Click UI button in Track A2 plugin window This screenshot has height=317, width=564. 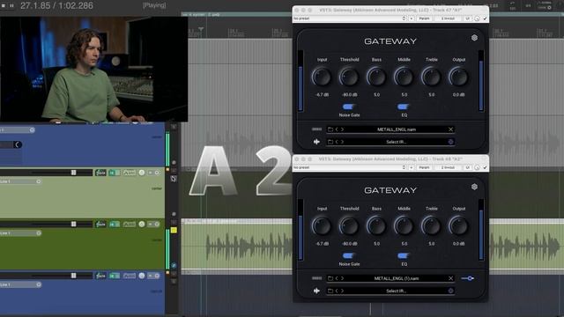point(467,167)
